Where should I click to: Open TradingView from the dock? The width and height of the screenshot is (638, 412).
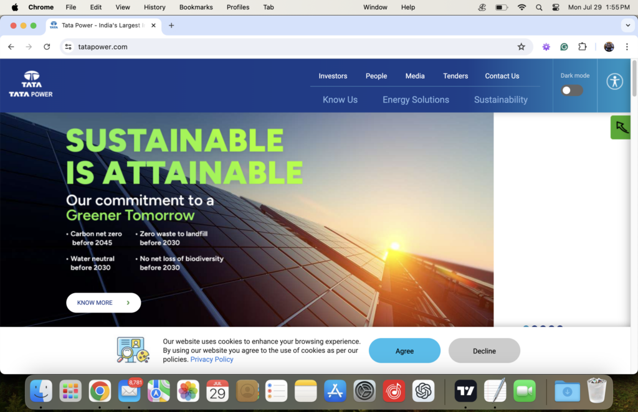[465, 391]
